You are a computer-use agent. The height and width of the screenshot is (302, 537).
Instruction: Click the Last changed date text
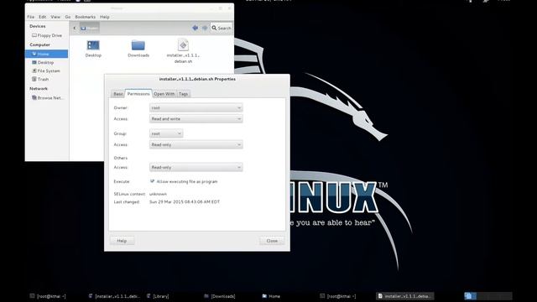(185, 202)
